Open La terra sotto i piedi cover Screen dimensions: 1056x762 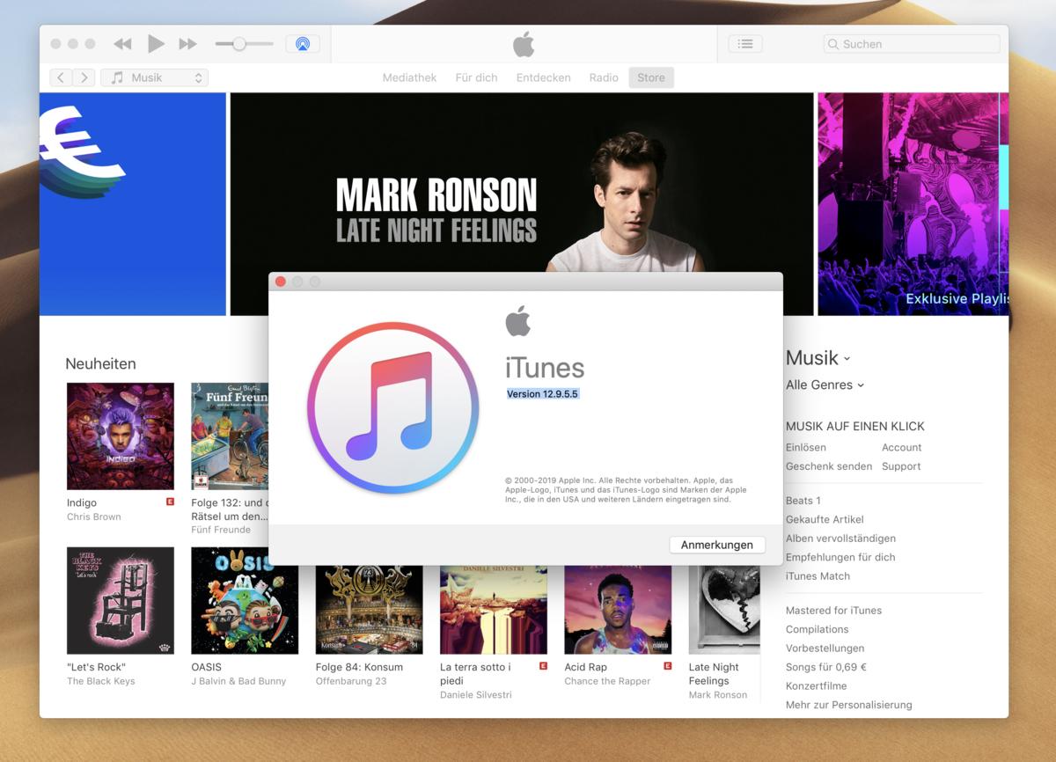coord(494,610)
